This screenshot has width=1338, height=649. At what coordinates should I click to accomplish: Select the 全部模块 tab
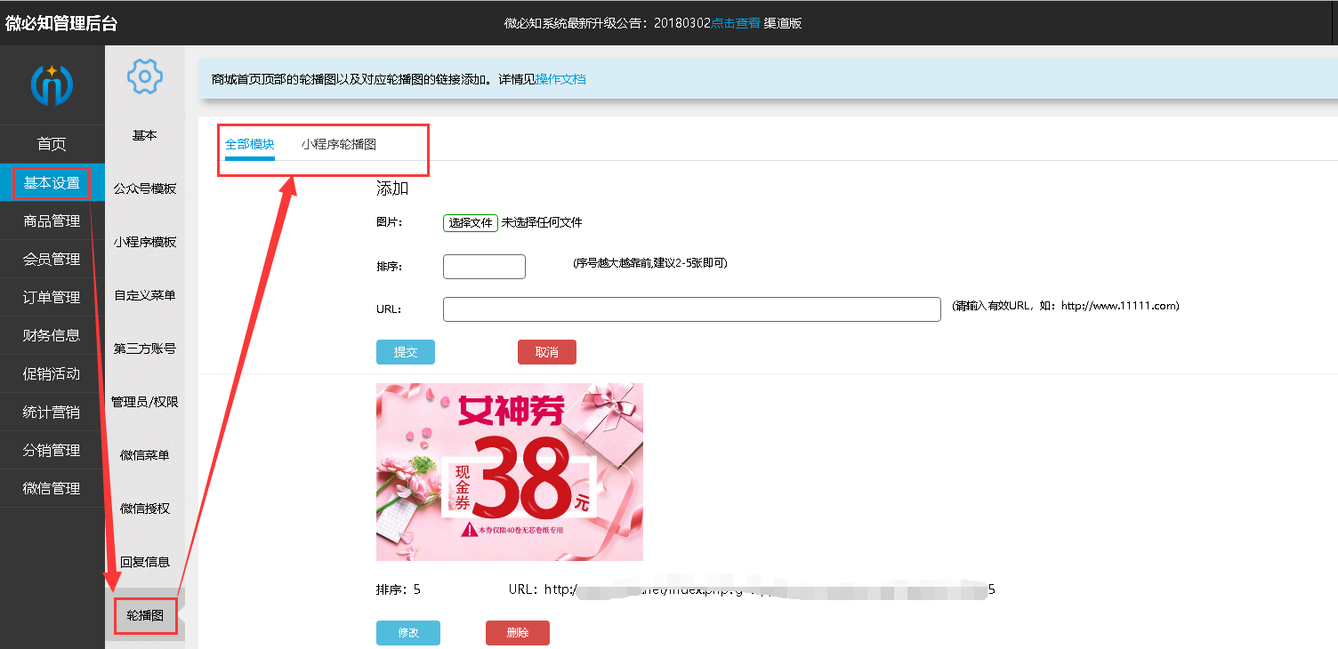248,142
